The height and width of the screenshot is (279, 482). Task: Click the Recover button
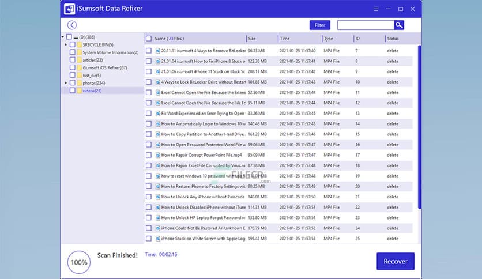(x=396, y=261)
